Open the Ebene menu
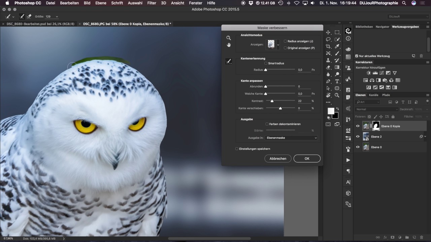Image resolution: width=431 pixels, height=242 pixels. pyautogui.click(x=101, y=3)
